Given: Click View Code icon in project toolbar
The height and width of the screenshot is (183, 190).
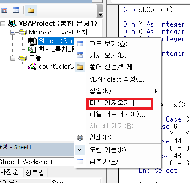Looking at the screenshot, I should [x=4, y=10].
